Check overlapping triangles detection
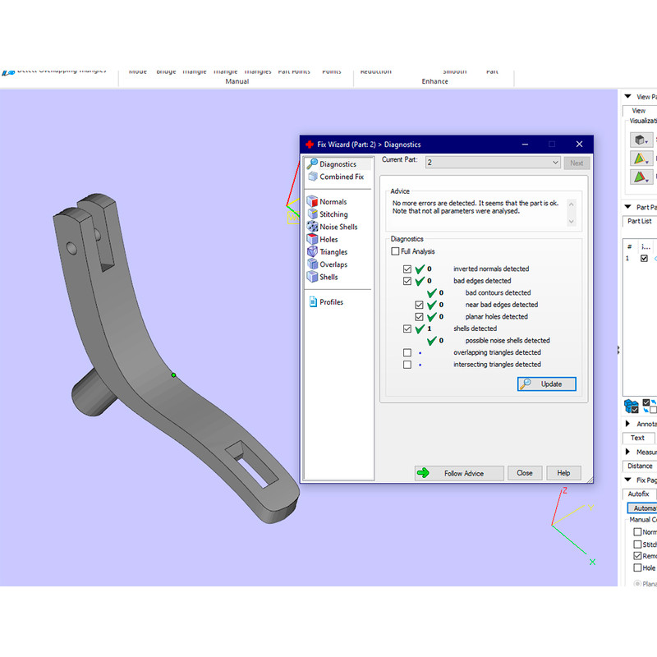 pos(407,352)
